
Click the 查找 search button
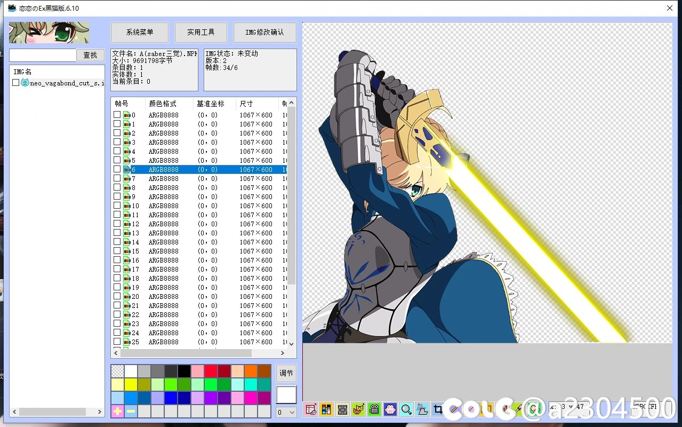91,55
